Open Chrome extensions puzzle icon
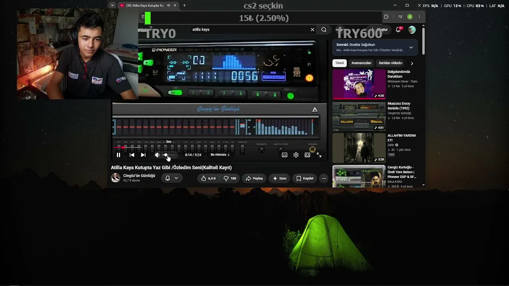509x286 pixels. 386,17
